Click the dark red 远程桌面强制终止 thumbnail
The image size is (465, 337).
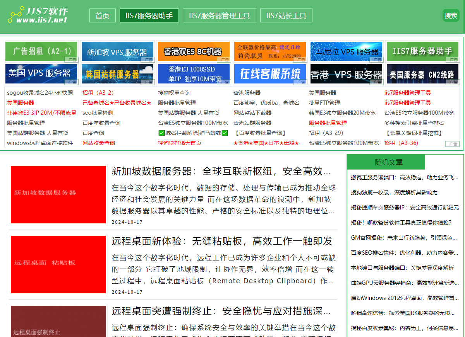pyautogui.click(x=58, y=321)
